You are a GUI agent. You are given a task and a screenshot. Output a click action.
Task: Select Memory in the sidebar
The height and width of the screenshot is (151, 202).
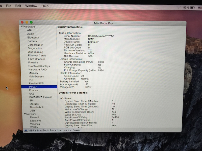(33, 73)
